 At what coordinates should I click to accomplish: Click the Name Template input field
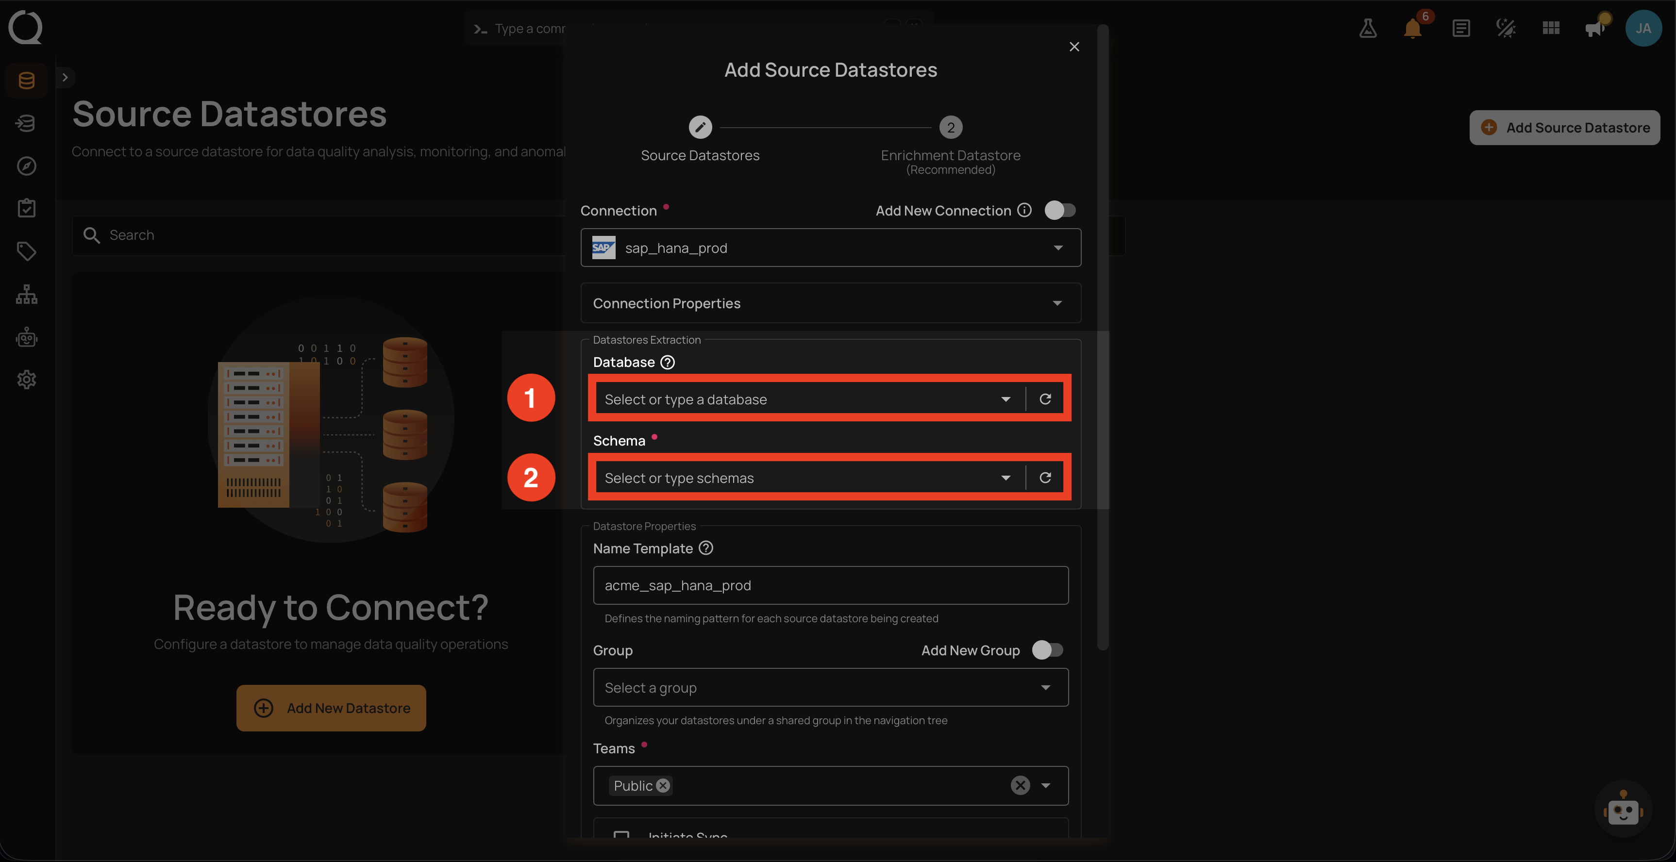click(x=831, y=585)
